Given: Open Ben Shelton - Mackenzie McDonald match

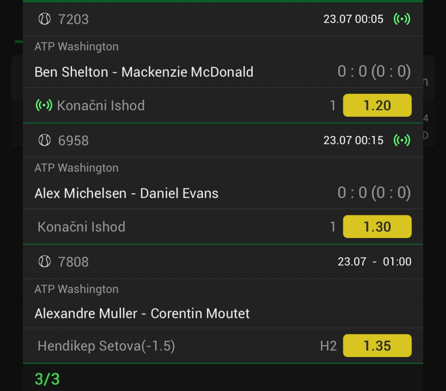Looking at the screenshot, I should pyautogui.click(x=144, y=72).
